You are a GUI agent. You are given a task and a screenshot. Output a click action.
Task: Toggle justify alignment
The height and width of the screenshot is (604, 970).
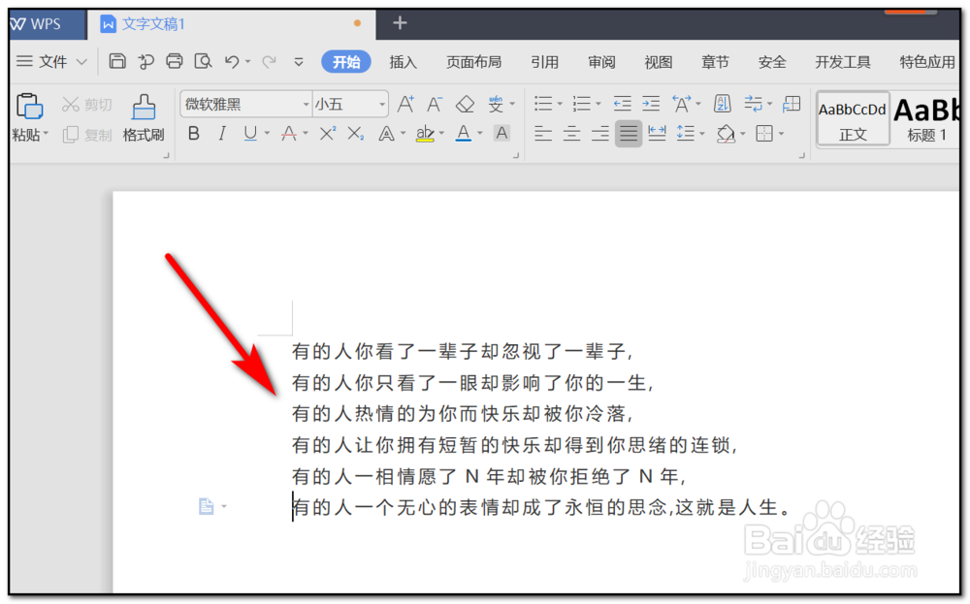point(628,133)
